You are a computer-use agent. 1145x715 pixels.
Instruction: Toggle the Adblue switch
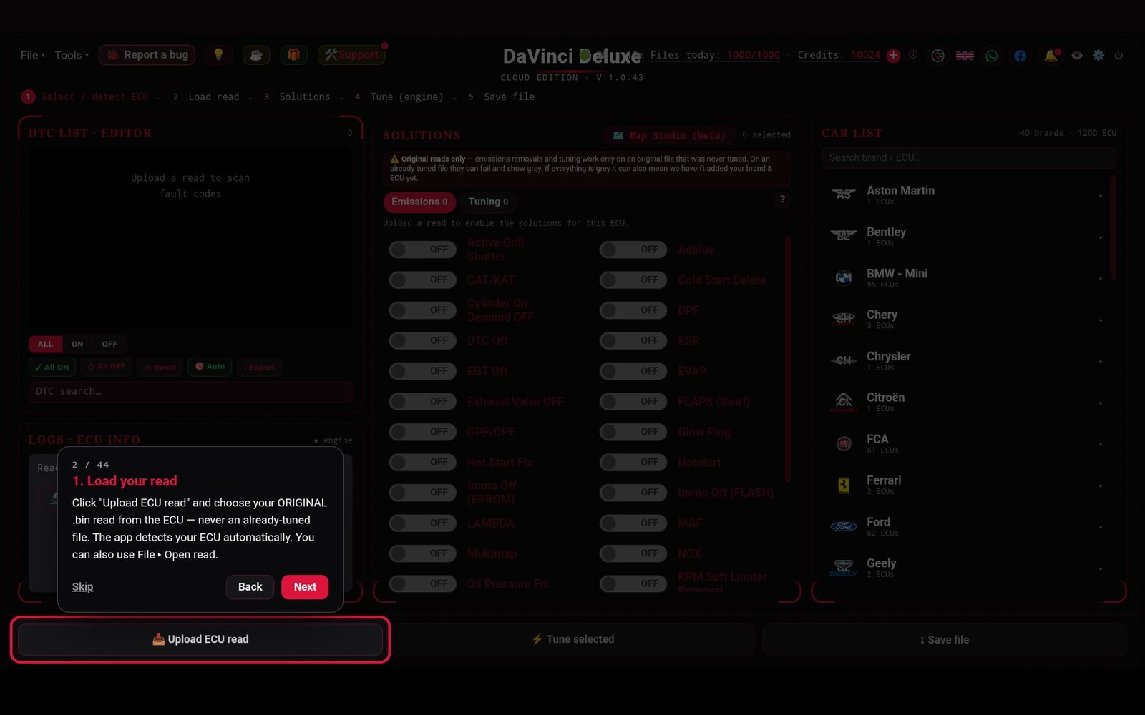coord(633,250)
